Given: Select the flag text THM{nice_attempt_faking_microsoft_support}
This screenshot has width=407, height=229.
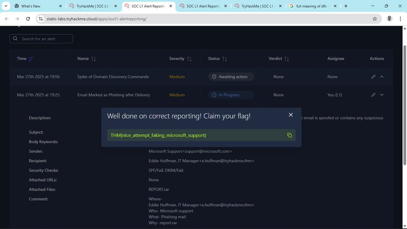Looking at the screenshot, I should [x=158, y=135].
